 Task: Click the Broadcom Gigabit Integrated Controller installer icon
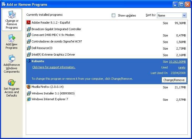(x=29, y=29)
